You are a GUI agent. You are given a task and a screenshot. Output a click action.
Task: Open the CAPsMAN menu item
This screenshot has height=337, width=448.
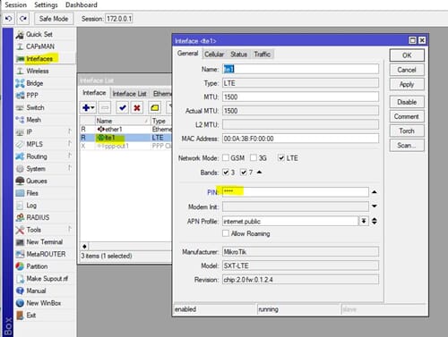click(40, 46)
